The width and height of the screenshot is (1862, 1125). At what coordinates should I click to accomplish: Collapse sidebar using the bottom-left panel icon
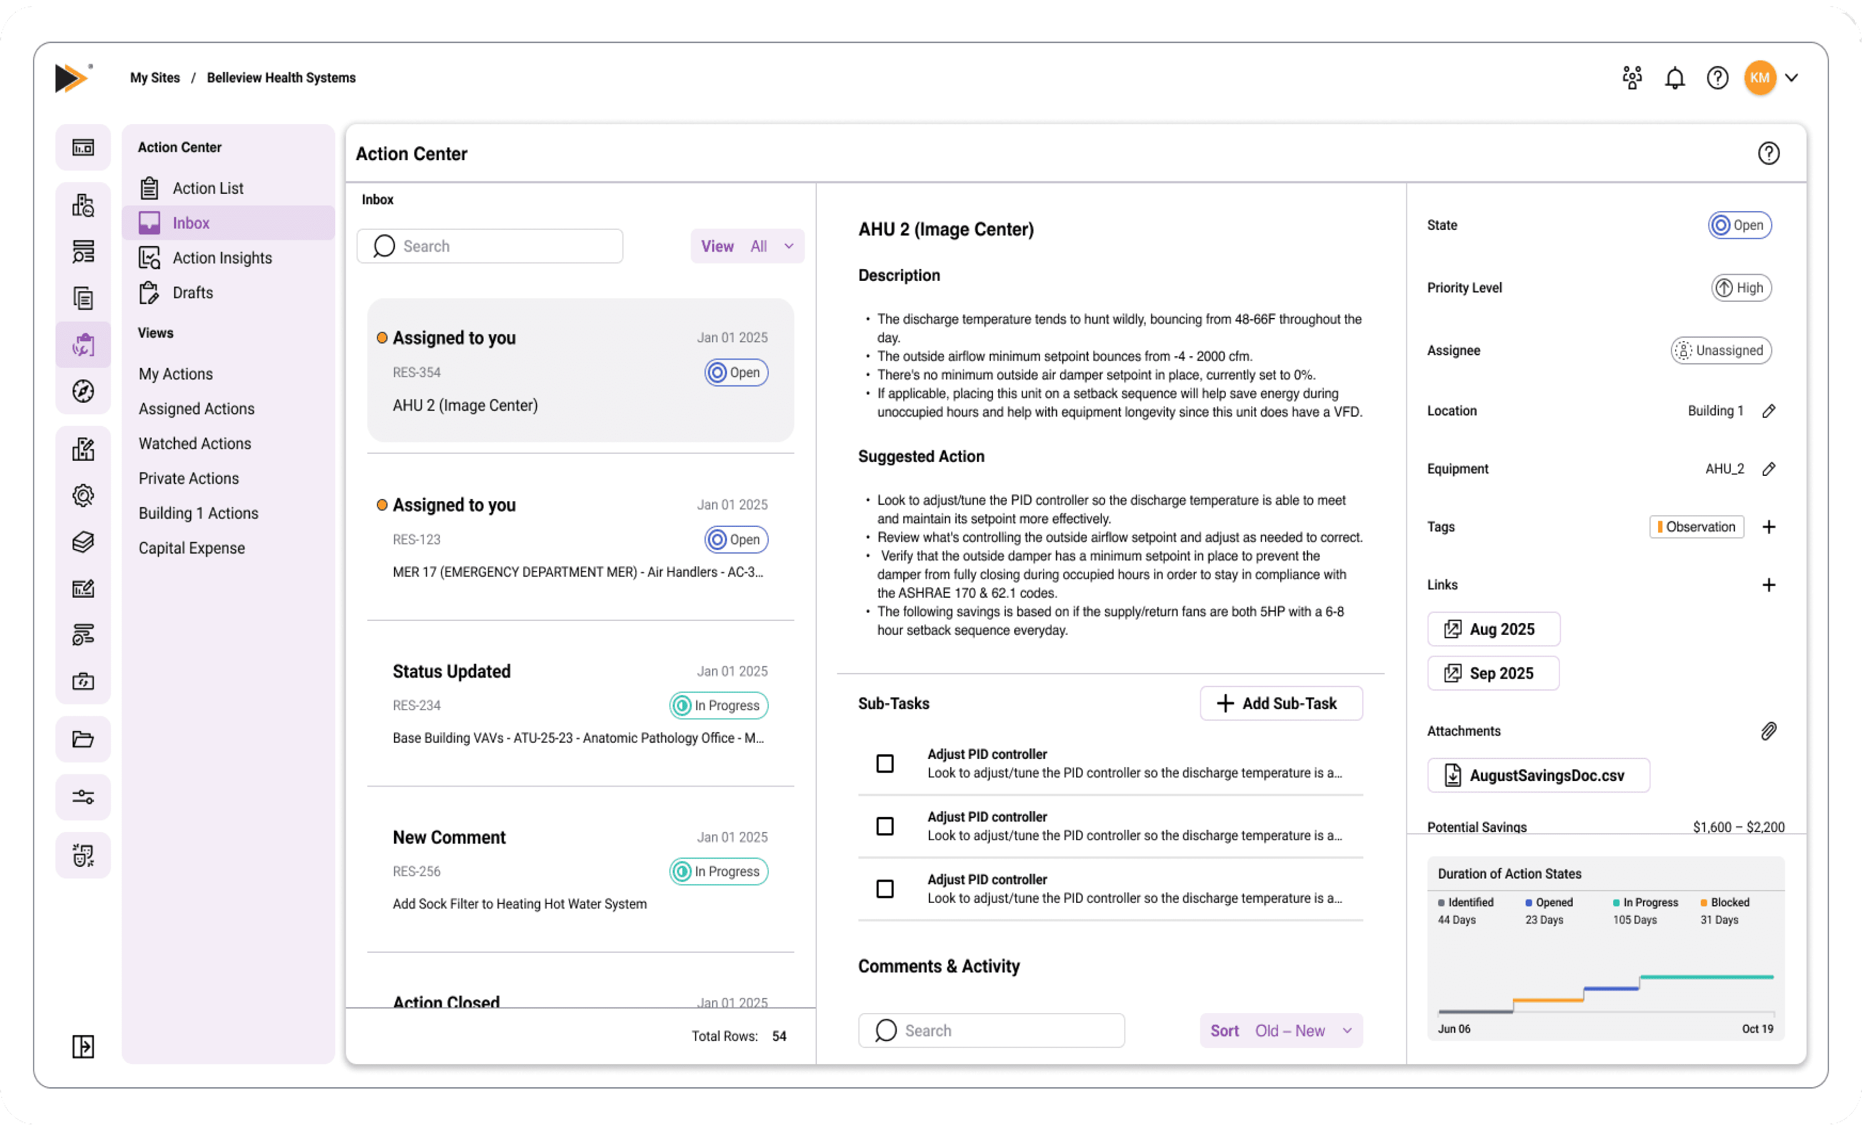tap(83, 1046)
